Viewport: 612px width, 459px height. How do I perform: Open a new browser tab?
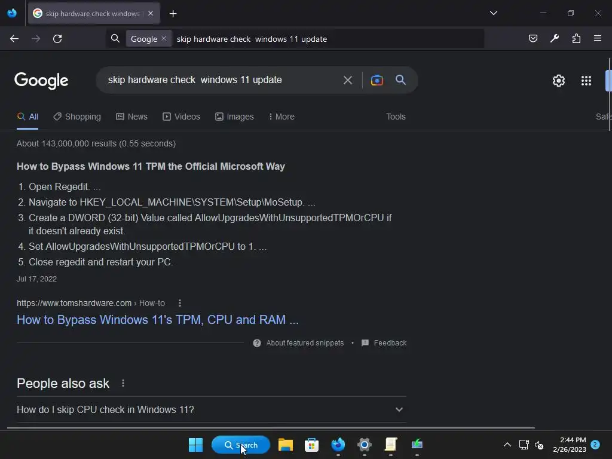(173, 14)
